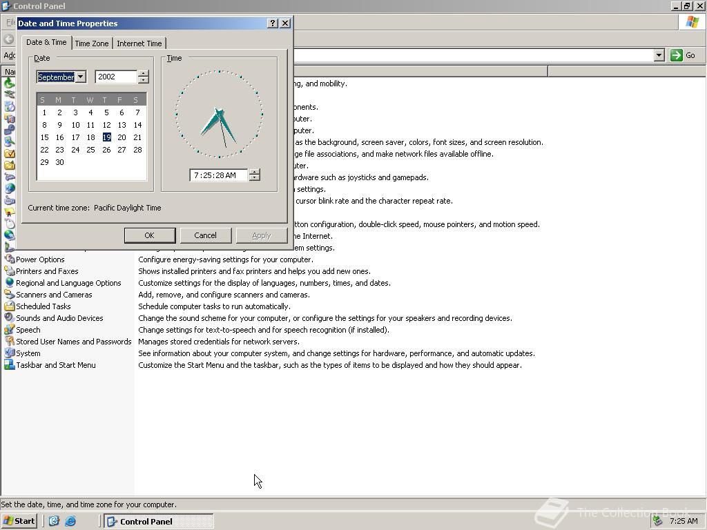Click OK in Date and Time Properties
Screen dimensions: 707x530
pyautogui.click(x=150, y=235)
